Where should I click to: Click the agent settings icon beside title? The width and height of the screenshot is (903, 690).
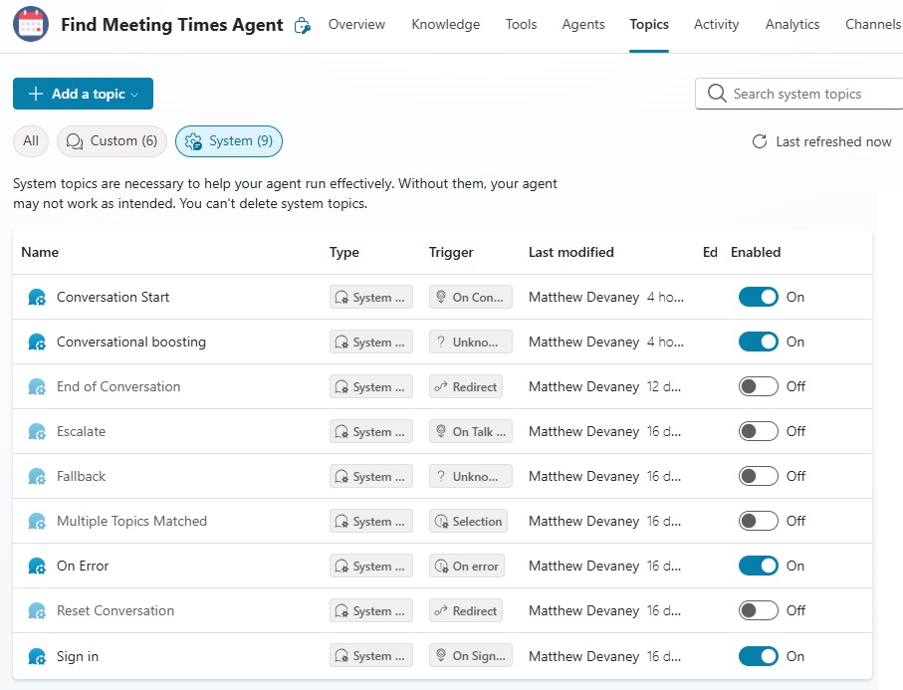(303, 25)
